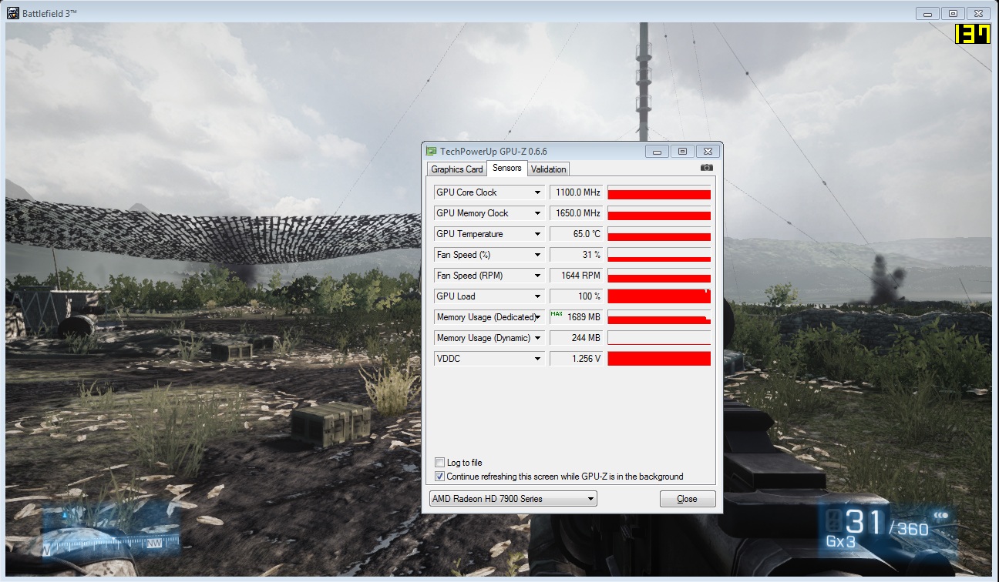Expand the Fan Speed (RPM) dropdown
Image resolution: width=999 pixels, height=582 pixels.
(537, 276)
